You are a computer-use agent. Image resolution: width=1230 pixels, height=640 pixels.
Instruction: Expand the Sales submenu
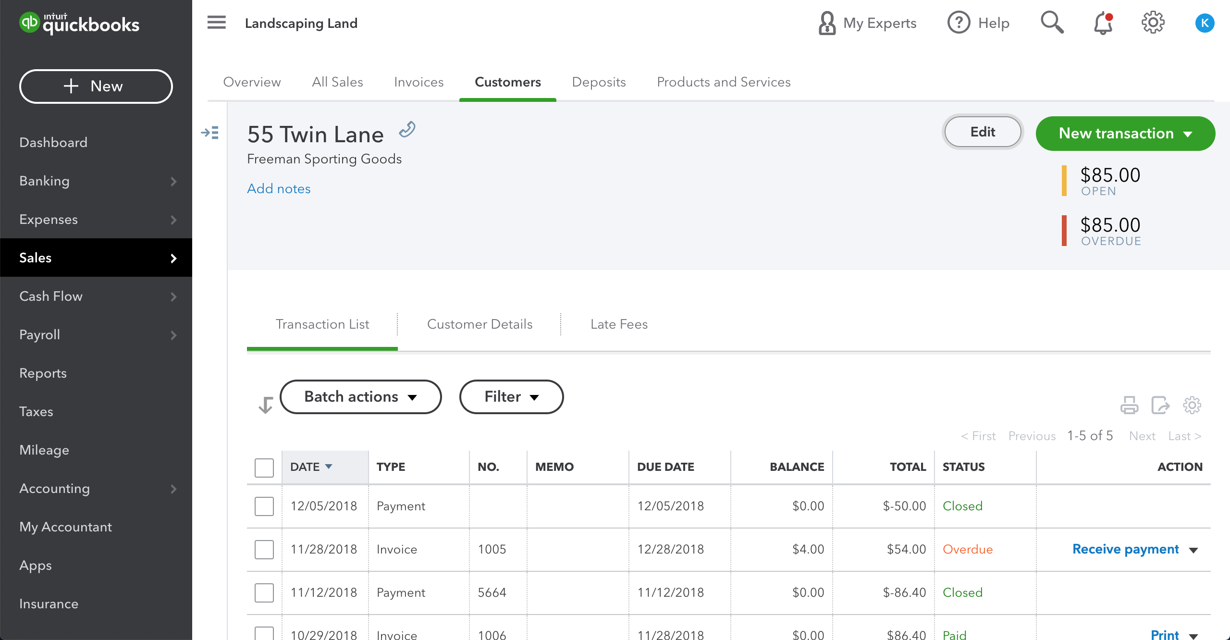pos(173,258)
